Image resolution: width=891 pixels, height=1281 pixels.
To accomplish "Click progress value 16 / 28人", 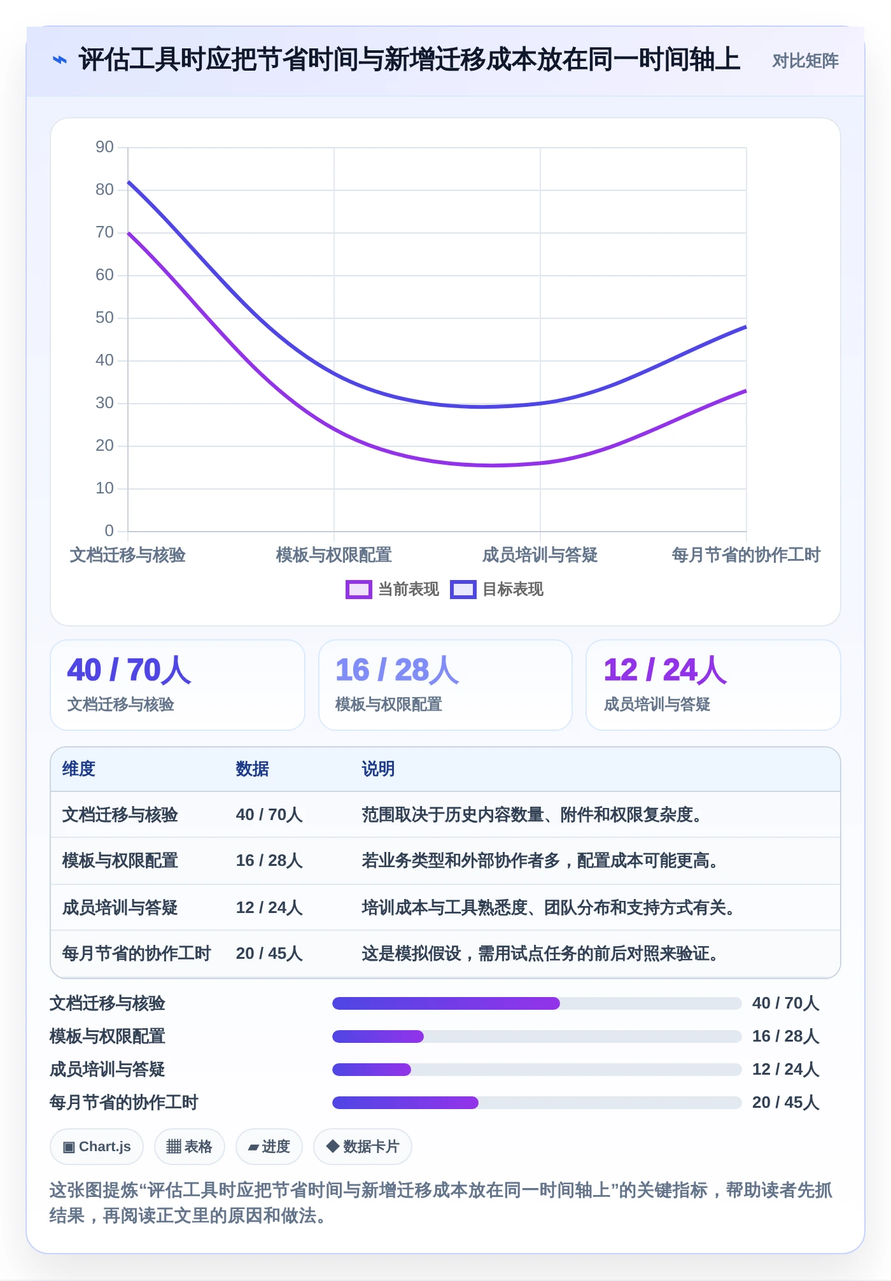I will tap(785, 1037).
